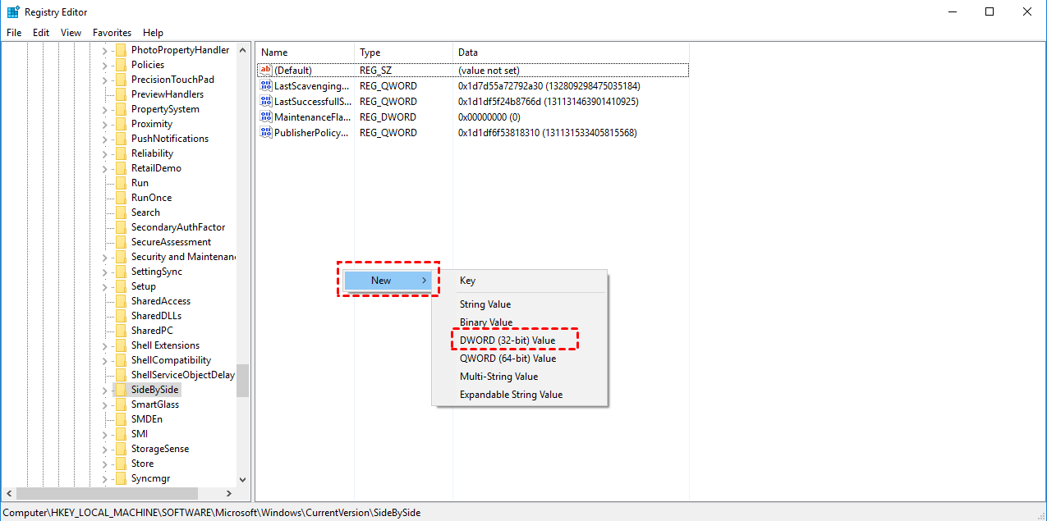This screenshot has width=1047, height=521.
Task: Click the MaintenanceFlags DWORD value icon
Action: pos(265,117)
